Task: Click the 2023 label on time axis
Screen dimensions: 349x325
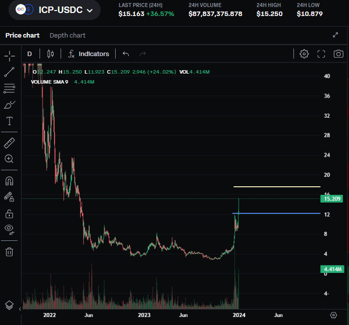Action: point(144,315)
